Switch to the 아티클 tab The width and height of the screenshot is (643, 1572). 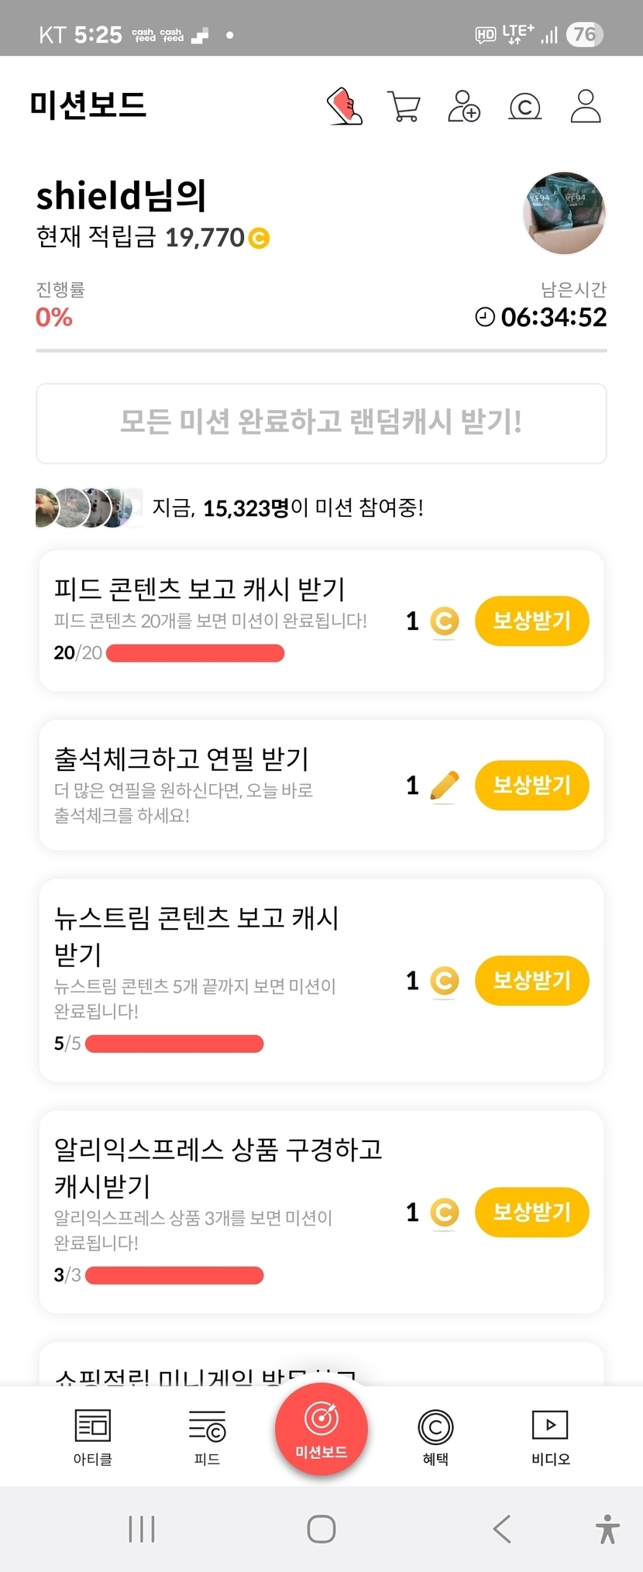coord(93,1437)
